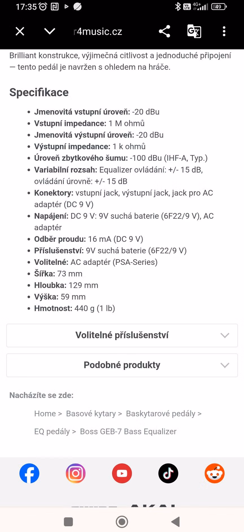Tap the share icon in browser bar
Image resolution: width=244 pixels, height=532 pixels.
coord(164,31)
